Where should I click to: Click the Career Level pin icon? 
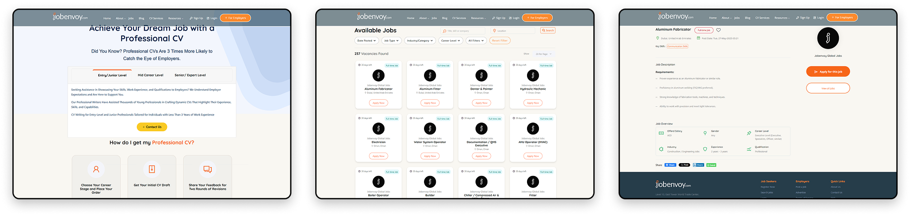click(x=749, y=133)
